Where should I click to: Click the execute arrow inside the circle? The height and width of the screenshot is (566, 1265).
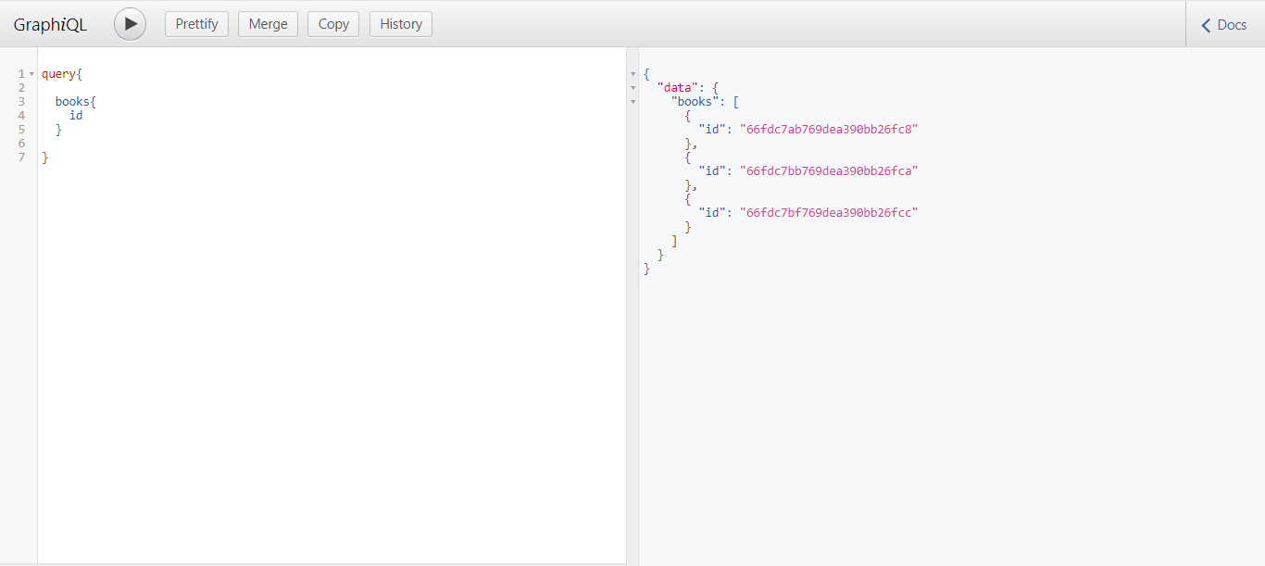coord(130,23)
